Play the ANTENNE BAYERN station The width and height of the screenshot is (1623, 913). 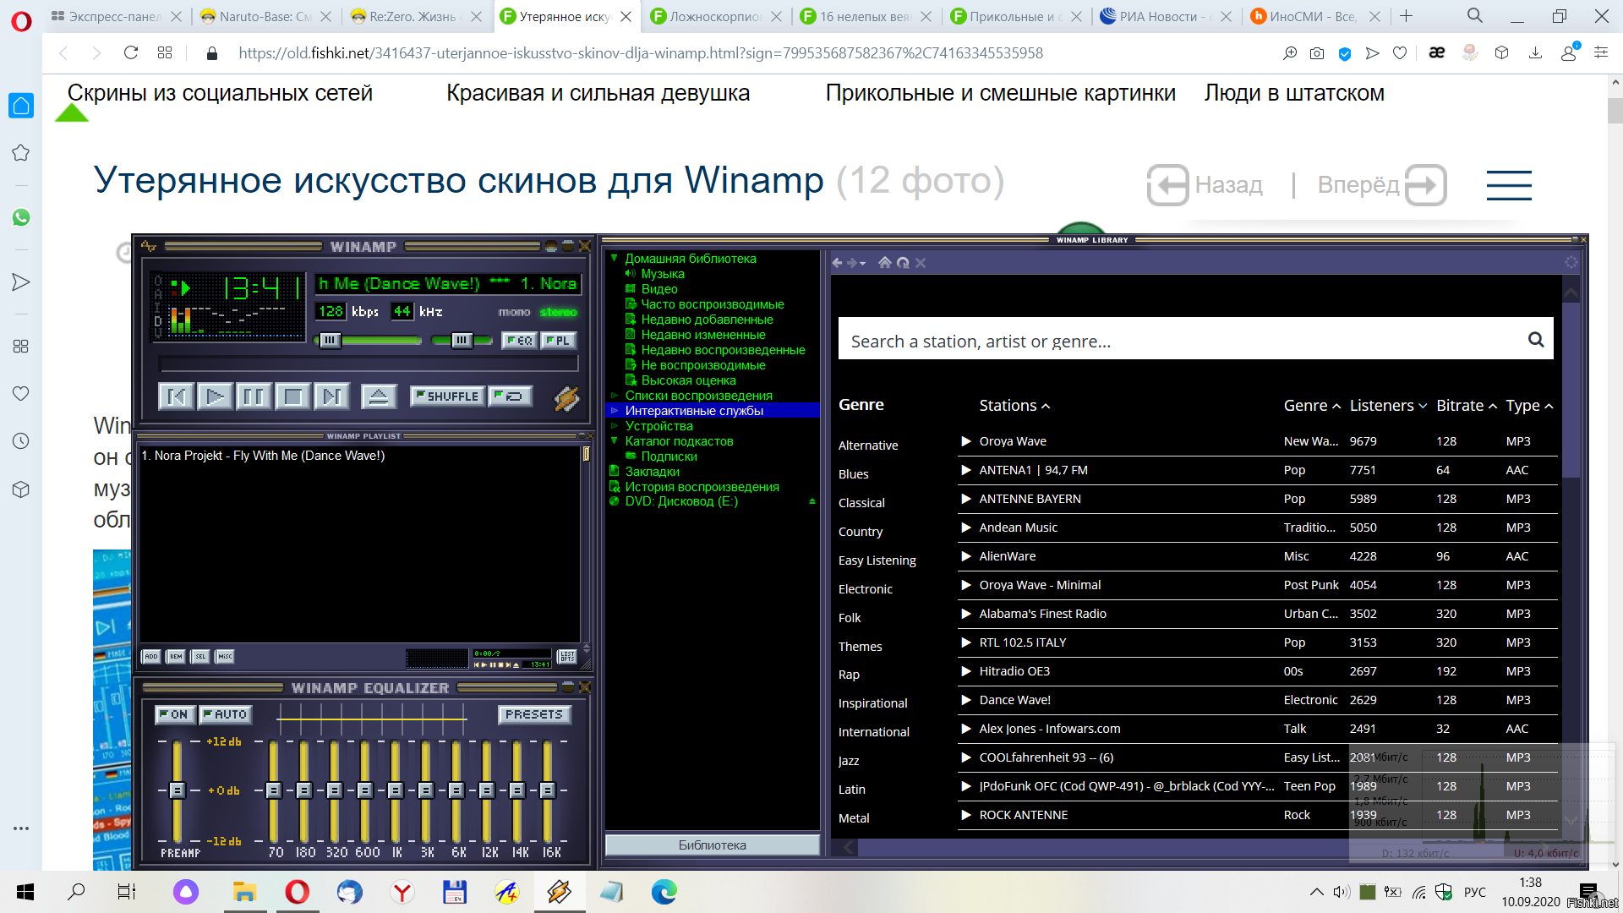(966, 499)
